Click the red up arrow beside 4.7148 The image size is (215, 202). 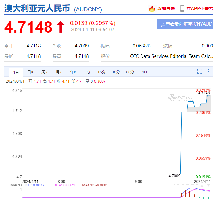(60, 27)
